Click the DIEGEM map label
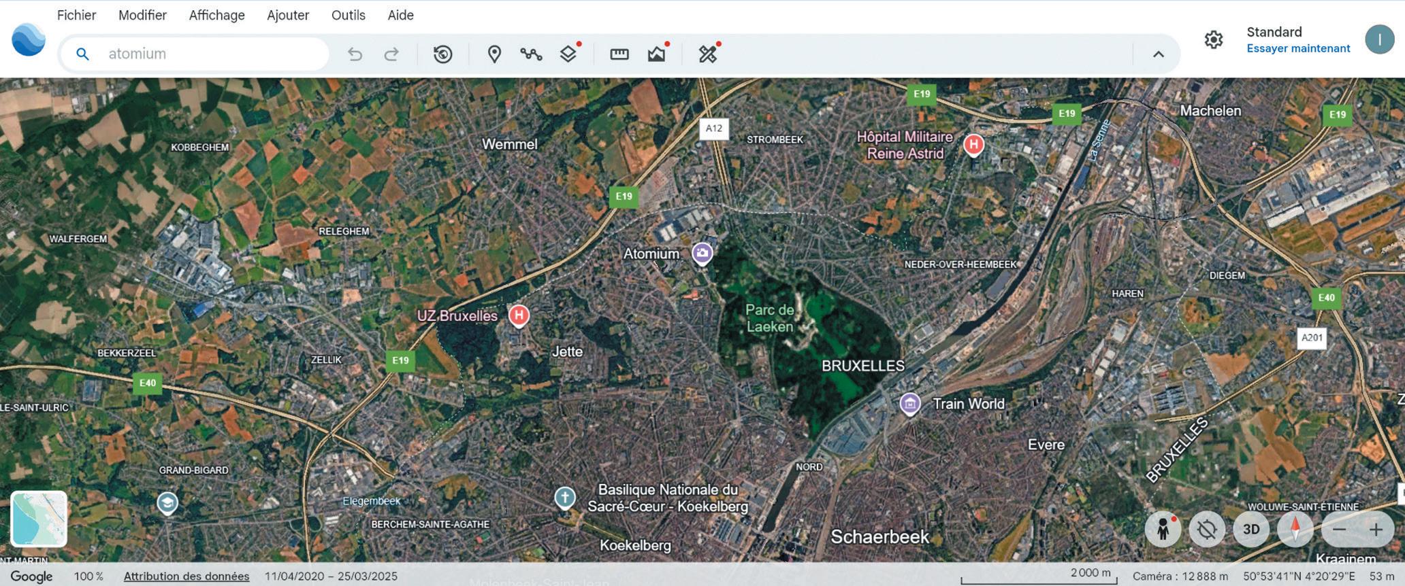Viewport: 1405px width, 586px height. [x=1227, y=275]
